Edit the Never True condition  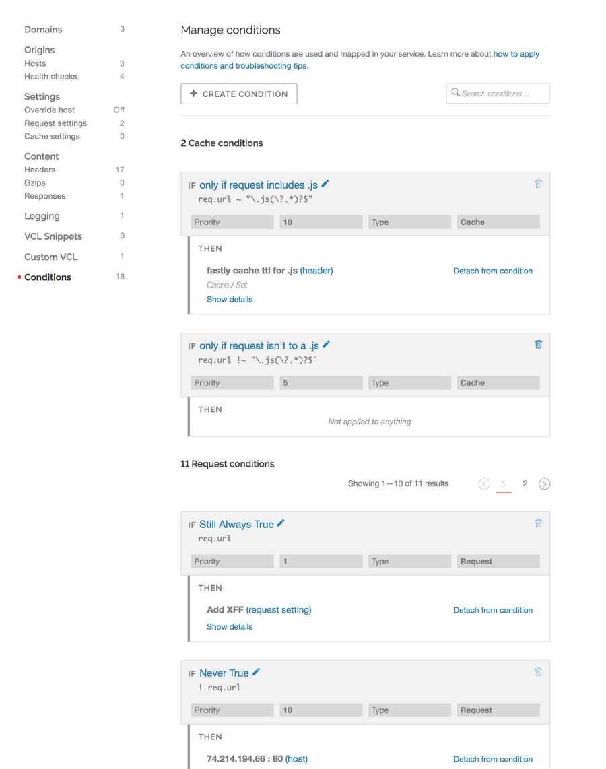(256, 673)
